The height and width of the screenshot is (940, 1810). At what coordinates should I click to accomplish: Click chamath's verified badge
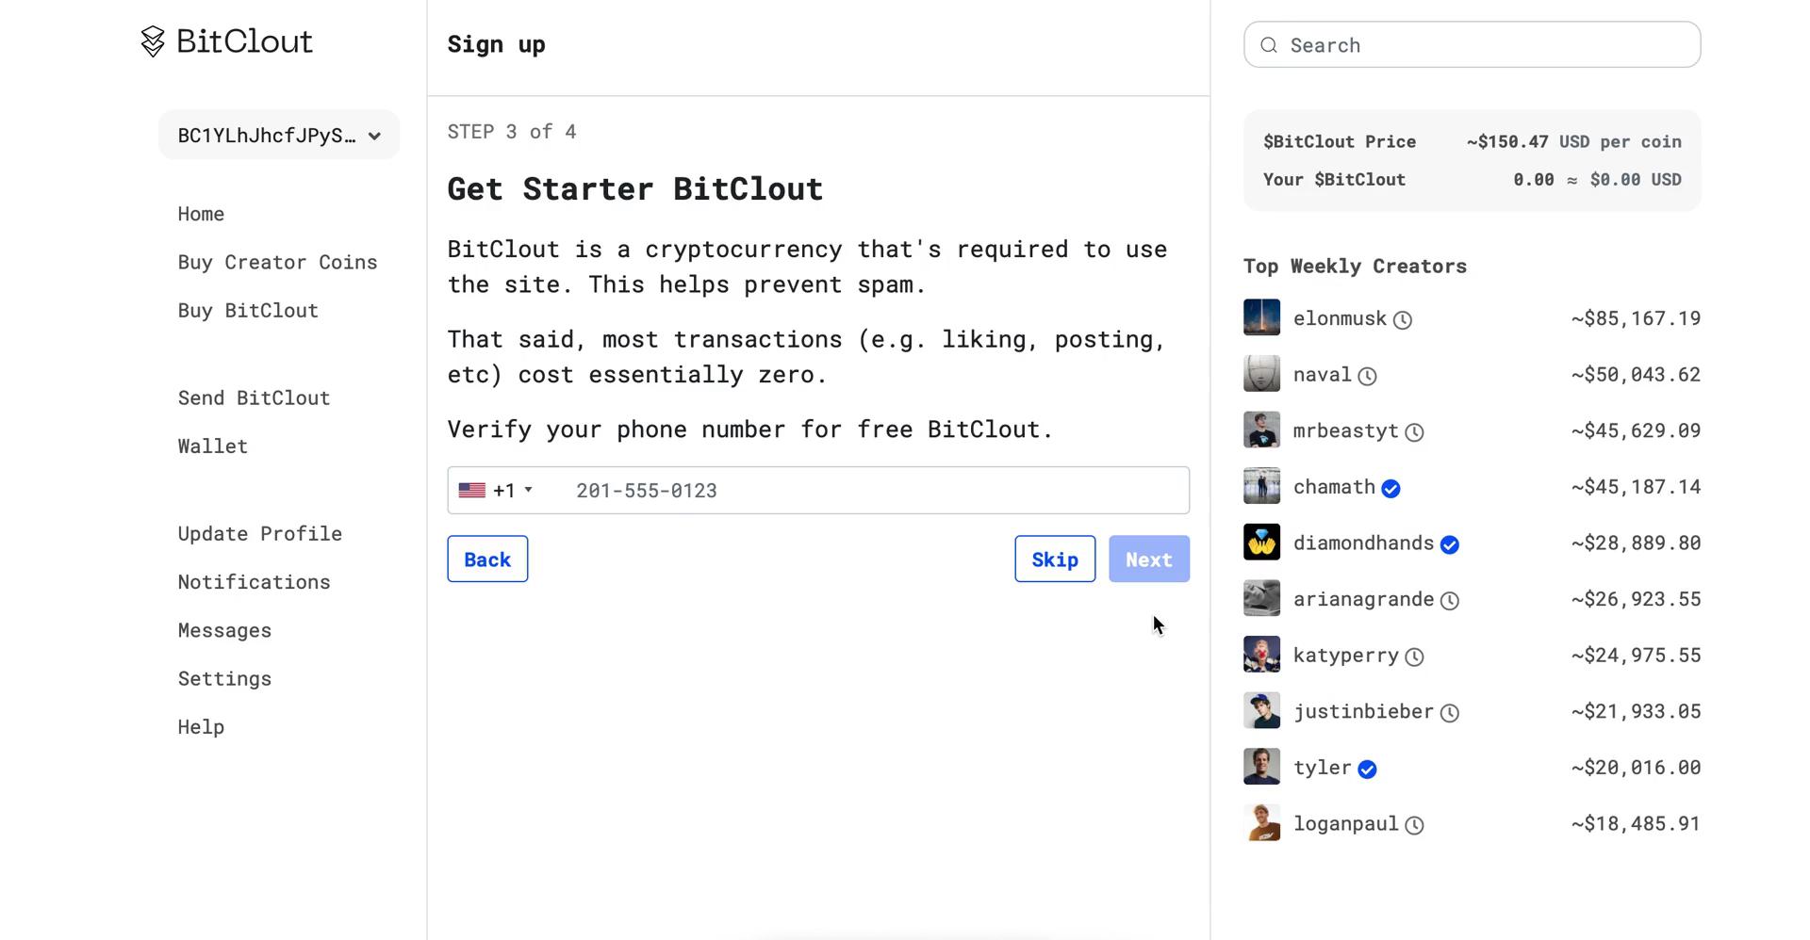[1391, 488]
